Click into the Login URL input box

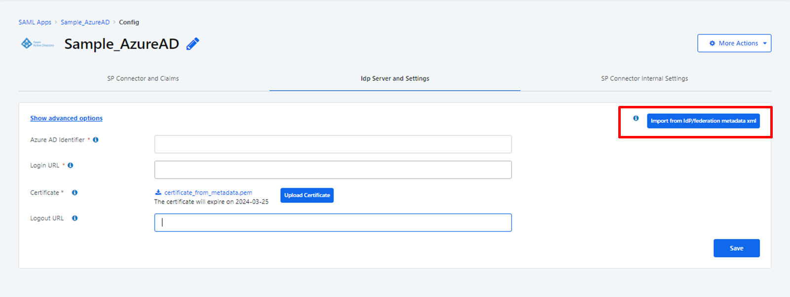(x=333, y=170)
